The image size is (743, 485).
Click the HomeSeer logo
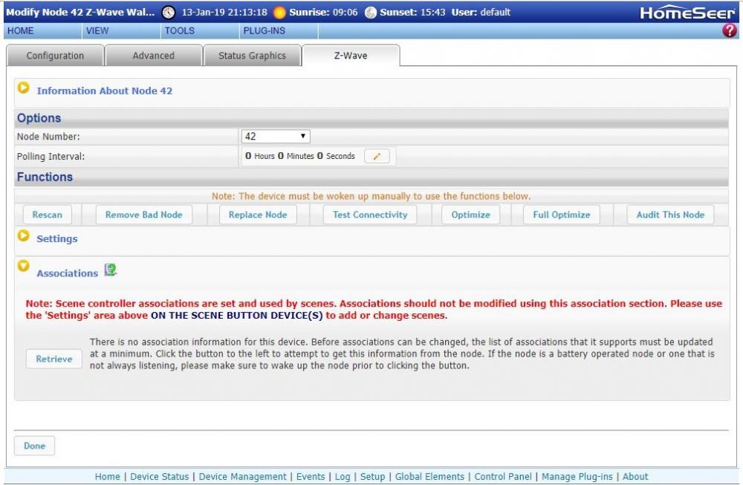687,13
